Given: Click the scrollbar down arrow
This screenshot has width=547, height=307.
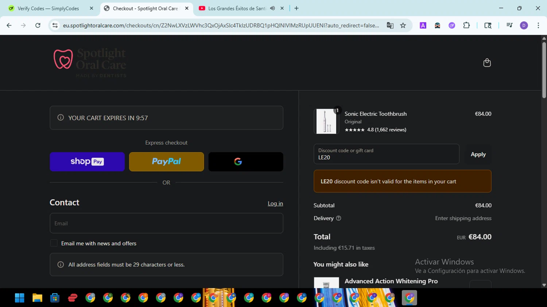Looking at the screenshot, I should point(544,285).
